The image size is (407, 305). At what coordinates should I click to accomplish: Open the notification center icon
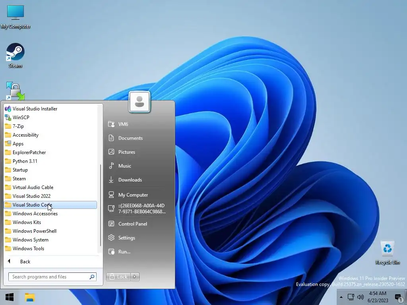click(x=399, y=297)
